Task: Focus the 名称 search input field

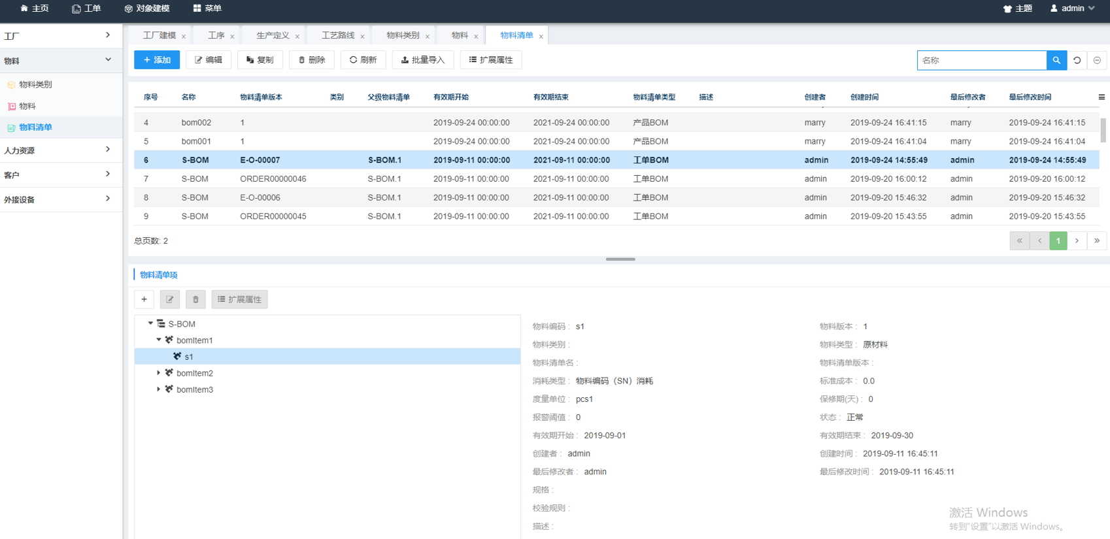Action: [x=982, y=60]
